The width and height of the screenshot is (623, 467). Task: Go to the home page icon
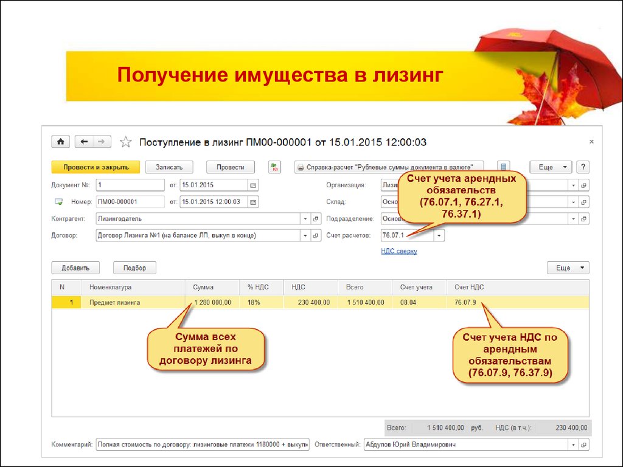60,142
